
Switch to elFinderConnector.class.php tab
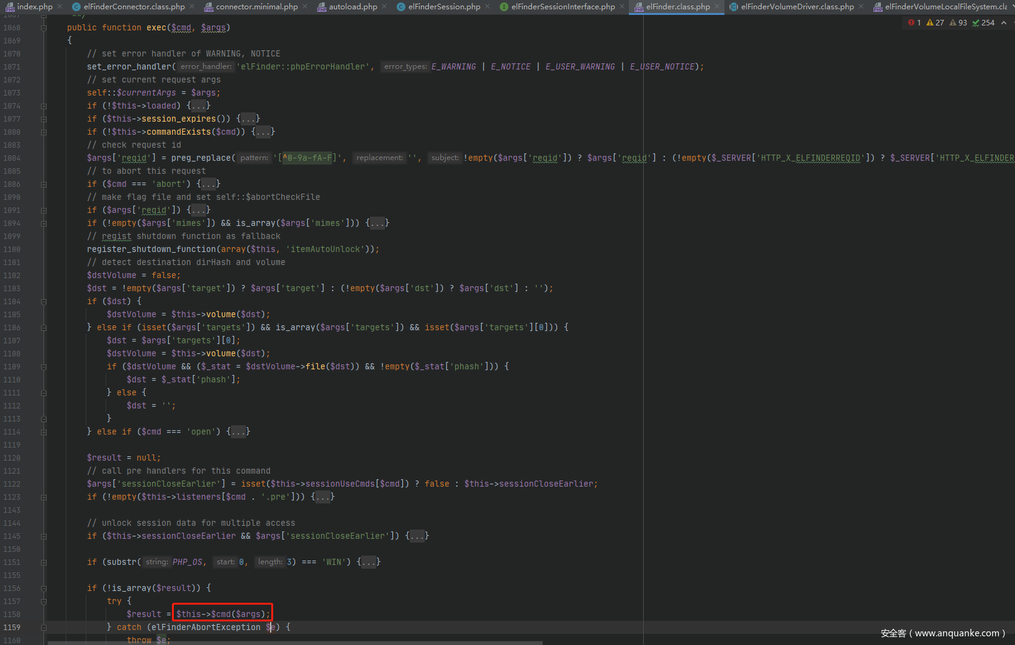pos(133,7)
